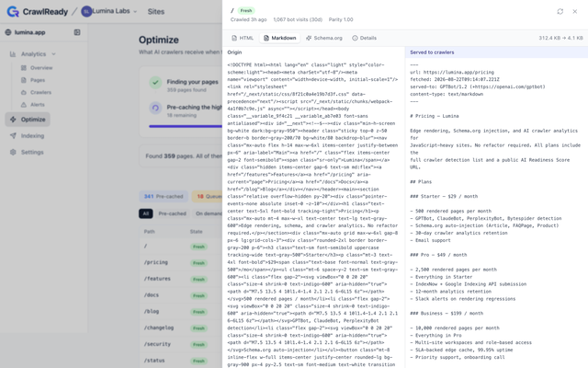Click the HTML tab file icon

point(234,38)
